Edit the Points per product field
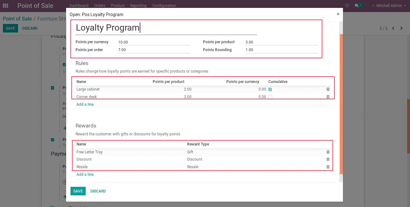Viewport: 410px width, 207px height. [281, 42]
